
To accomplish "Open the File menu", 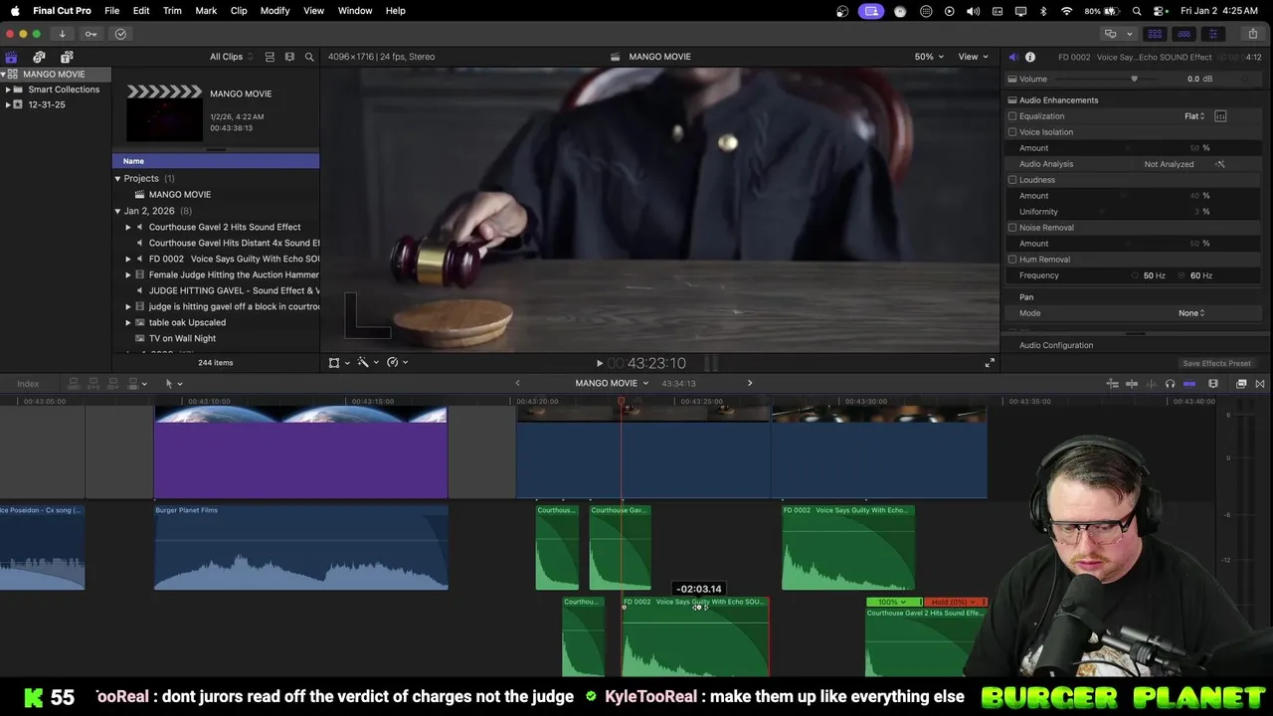I will click(112, 11).
